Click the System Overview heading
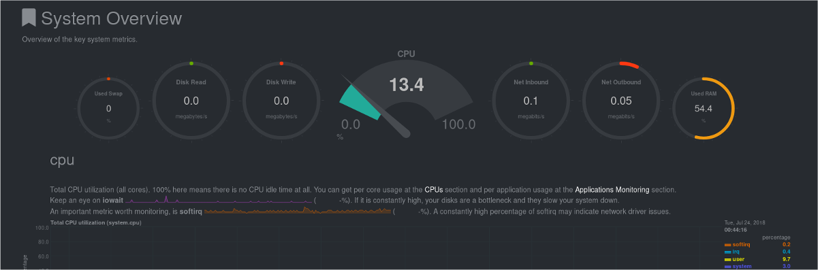818x270 pixels. click(x=112, y=18)
